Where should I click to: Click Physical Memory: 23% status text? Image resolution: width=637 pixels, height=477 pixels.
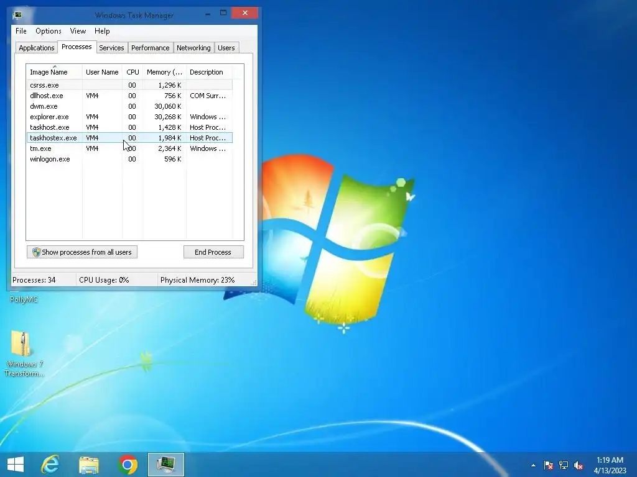point(197,280)
